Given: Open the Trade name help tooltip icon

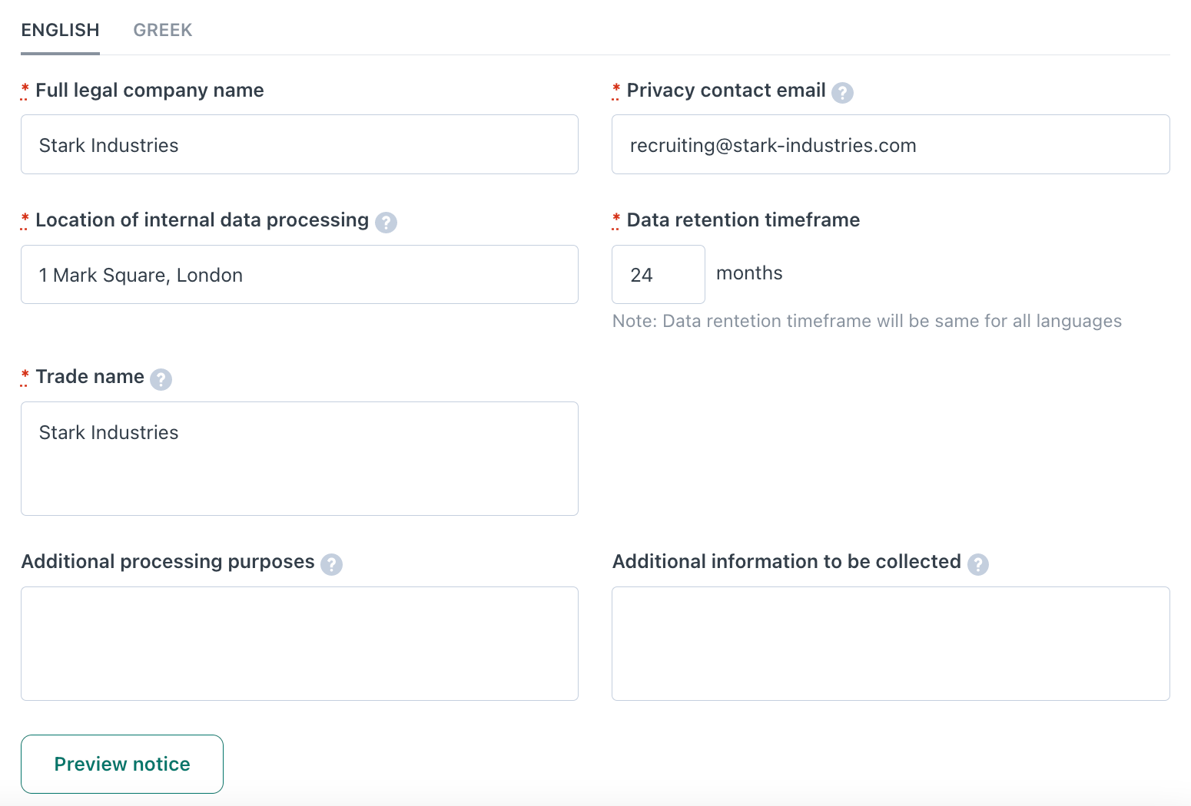Looking at the screenshot, I should [x=161, y=379].
